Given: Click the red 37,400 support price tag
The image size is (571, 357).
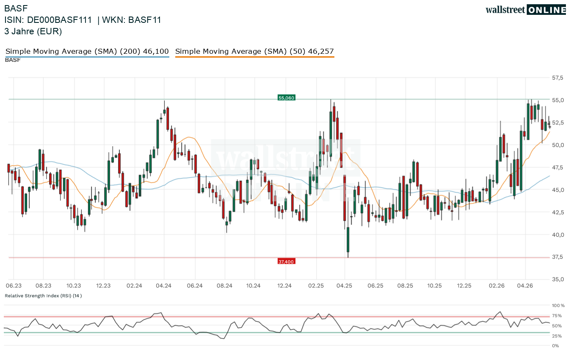Looking at the screenshot, I should 286,262.
